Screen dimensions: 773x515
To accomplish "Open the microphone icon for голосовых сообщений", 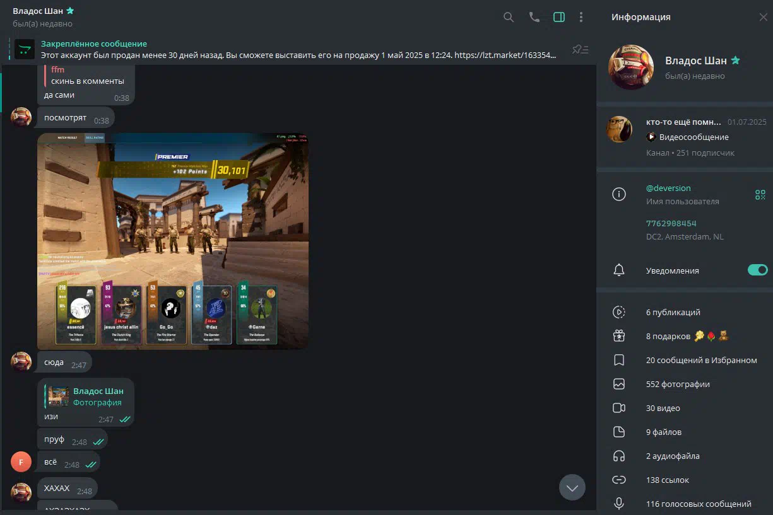I will click(619, 504).
